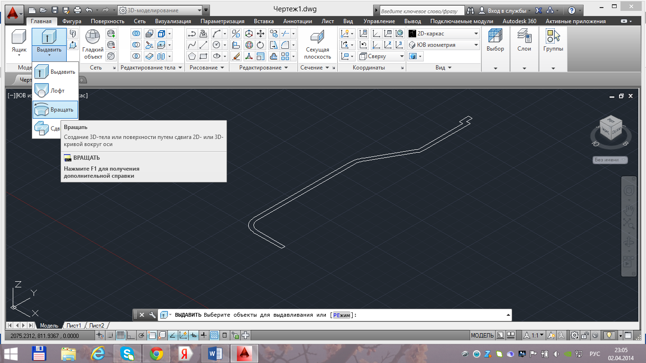Choose Лофт from the modeling dropdown list
Viewport: 646px width, 363px height.
click(x=55, y=90)
